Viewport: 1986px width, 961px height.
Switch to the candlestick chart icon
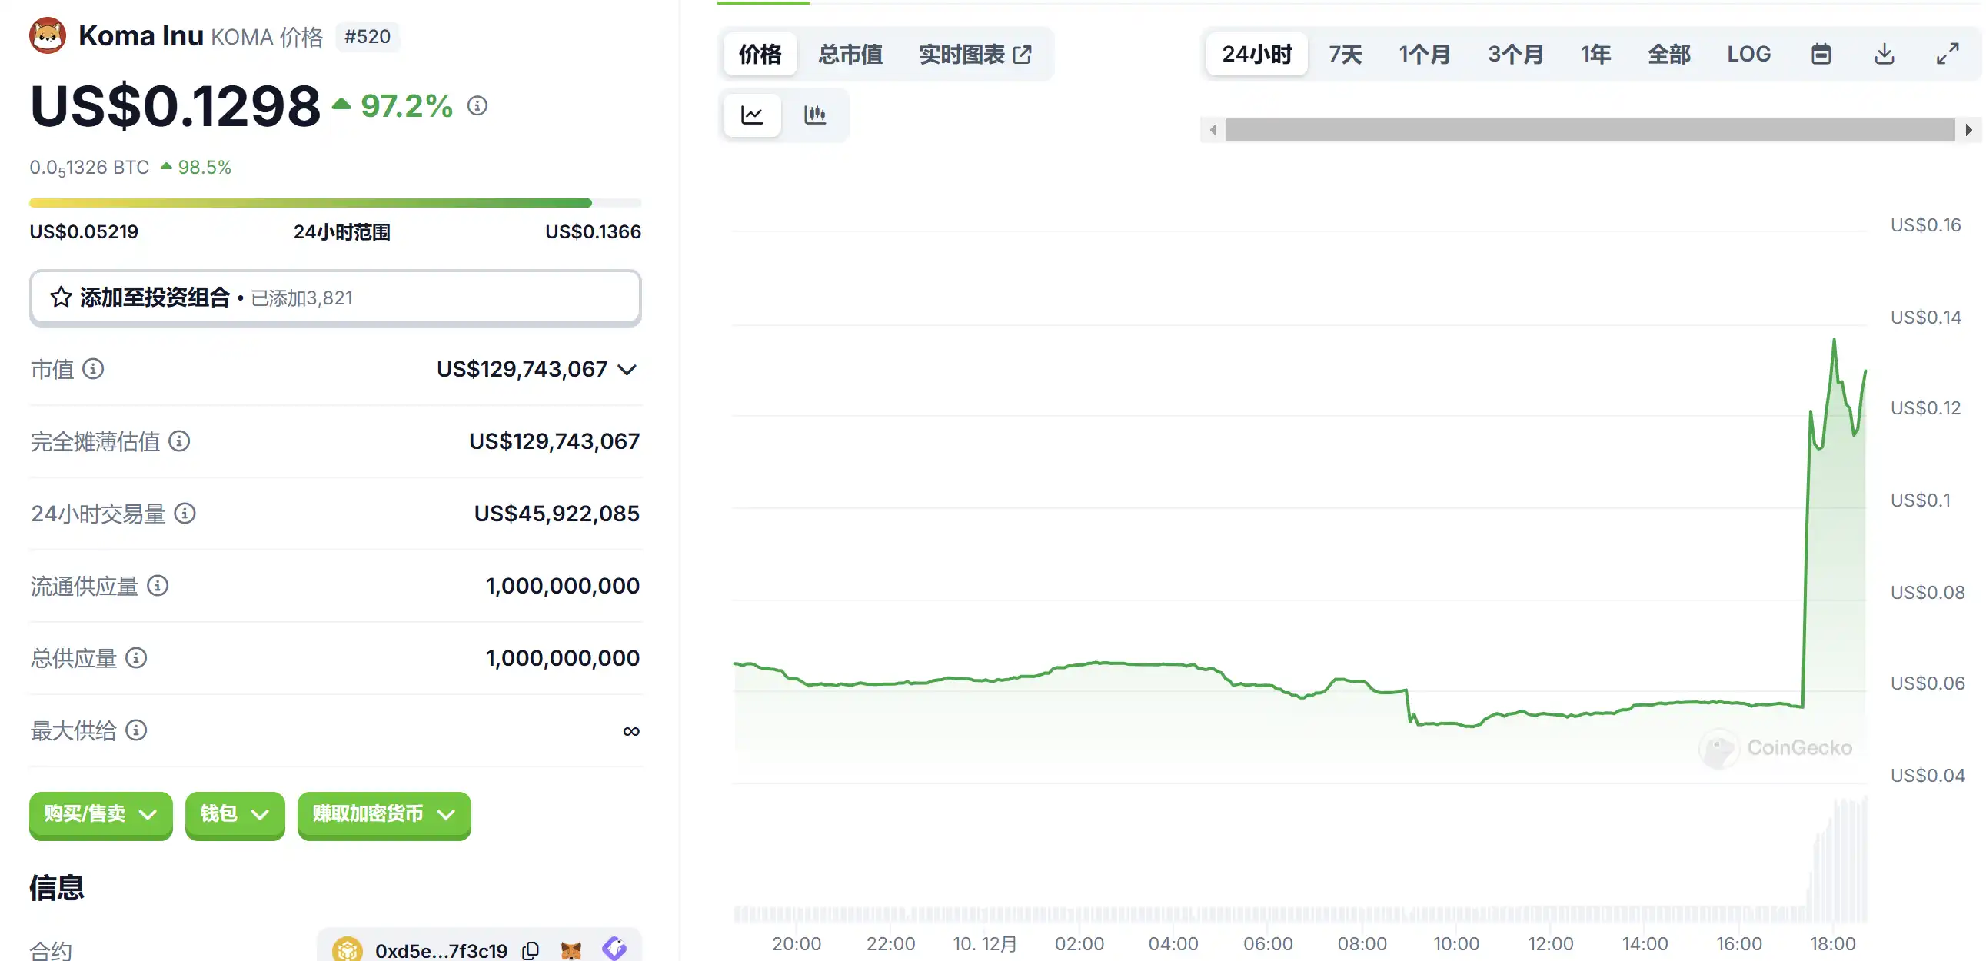(x=815, y=115)
